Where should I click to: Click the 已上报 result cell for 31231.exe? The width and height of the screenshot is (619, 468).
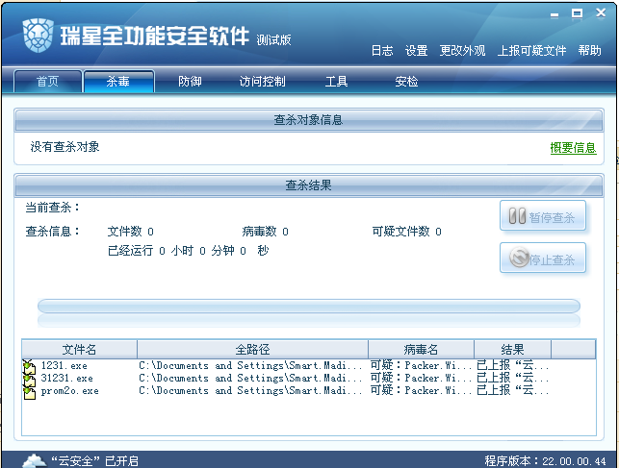click(x=512, y=379)
